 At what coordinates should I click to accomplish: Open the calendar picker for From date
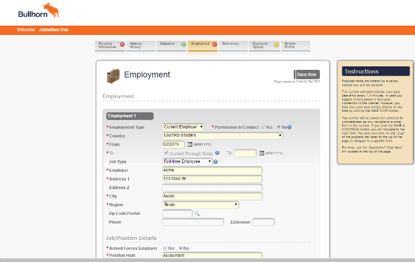click(x=190, y=144)
